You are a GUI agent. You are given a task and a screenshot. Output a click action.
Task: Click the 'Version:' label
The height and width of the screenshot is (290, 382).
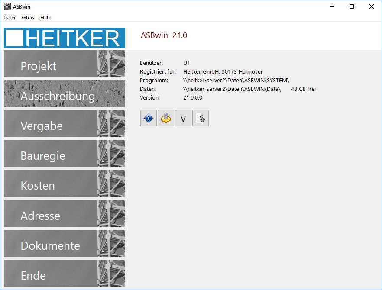pyautogui.click(x=150, y=98)
